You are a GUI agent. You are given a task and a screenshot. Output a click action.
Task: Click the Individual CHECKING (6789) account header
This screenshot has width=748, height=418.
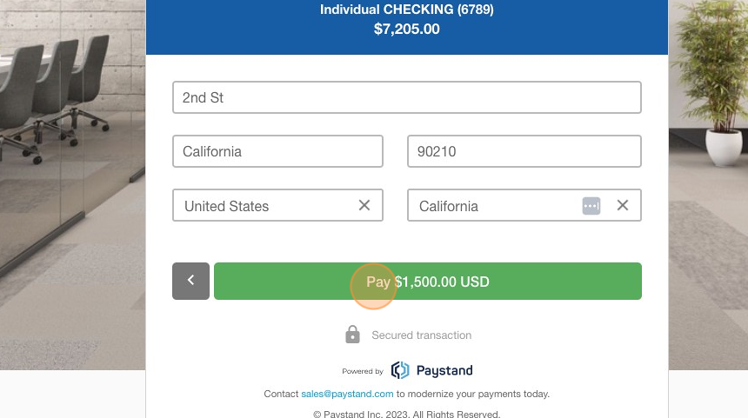[x=407, y=10]
